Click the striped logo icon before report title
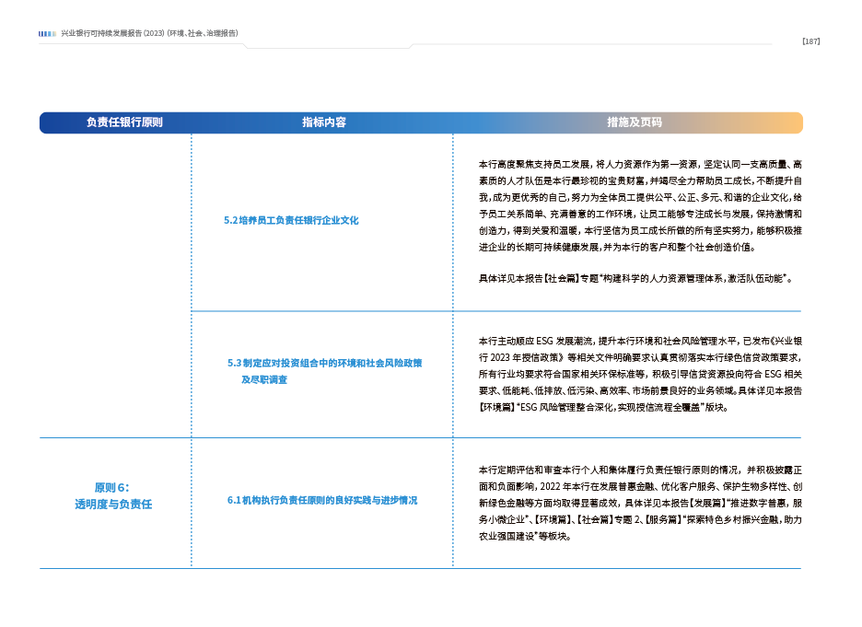This screenshot has width=862, height=627. click(48, 33)
